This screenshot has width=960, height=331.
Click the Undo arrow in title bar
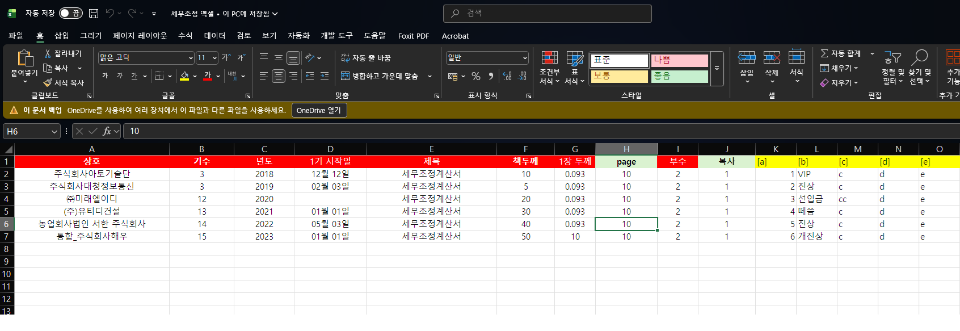110,13
